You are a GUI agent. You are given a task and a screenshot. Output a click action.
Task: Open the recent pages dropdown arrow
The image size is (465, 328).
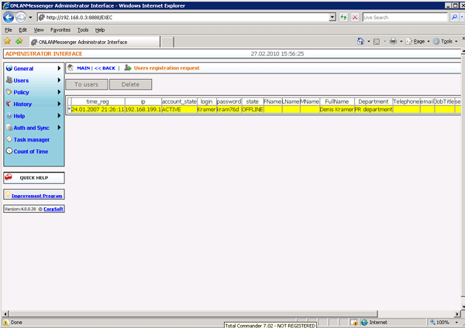[x=30, y=18]
